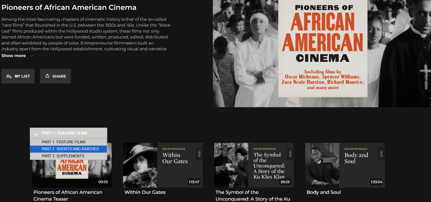Select Part 1: Feature Films option
Viewport: 431px width, 202px height.
tap(69, 142)
